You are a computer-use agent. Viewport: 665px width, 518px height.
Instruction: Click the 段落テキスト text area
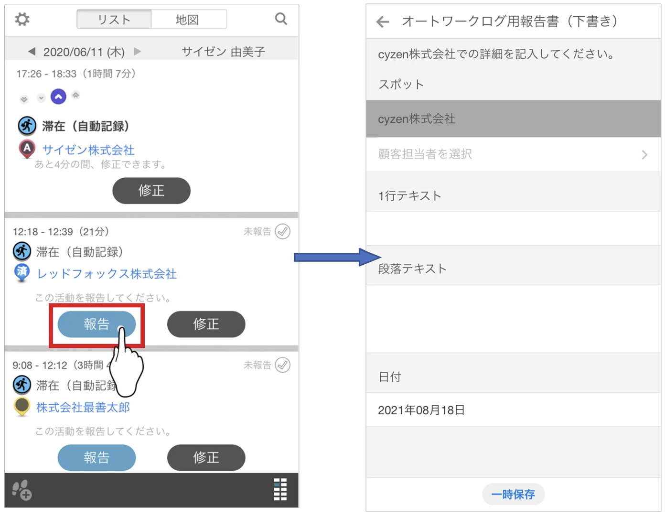(514, 319)
